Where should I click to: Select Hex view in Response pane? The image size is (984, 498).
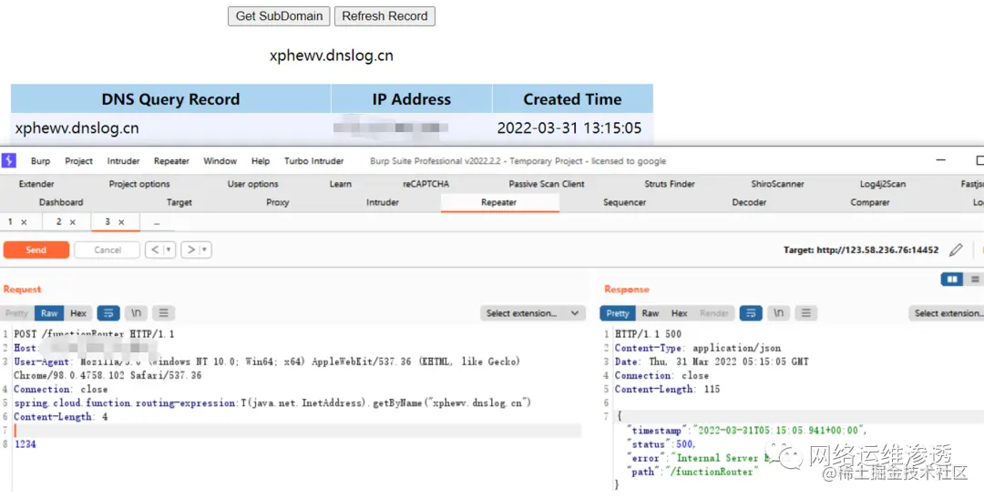pyautogui.click(x=679, y=313)
